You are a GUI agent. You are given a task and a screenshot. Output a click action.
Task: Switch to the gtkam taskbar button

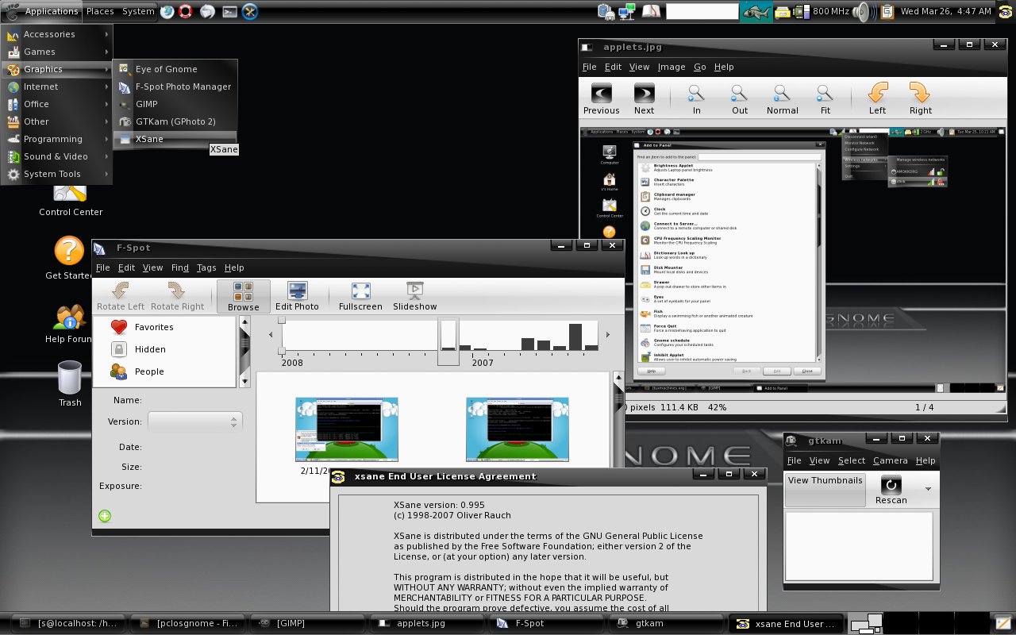pos(666,623)
